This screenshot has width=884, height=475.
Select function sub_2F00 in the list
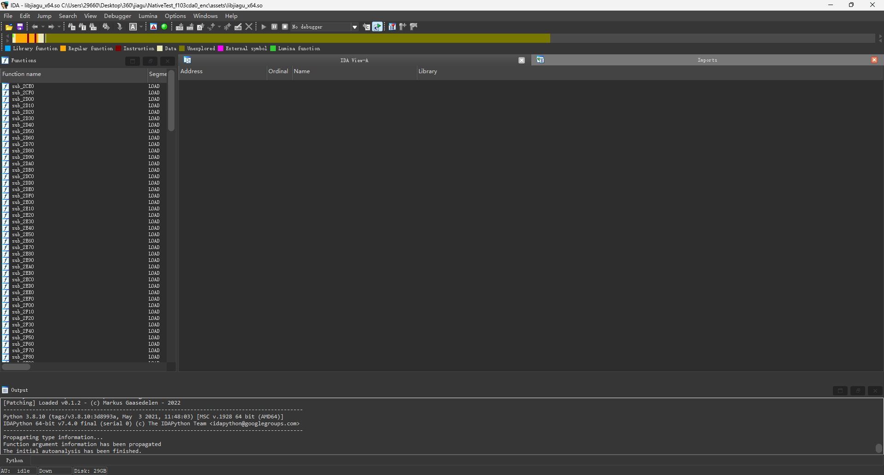83,305
